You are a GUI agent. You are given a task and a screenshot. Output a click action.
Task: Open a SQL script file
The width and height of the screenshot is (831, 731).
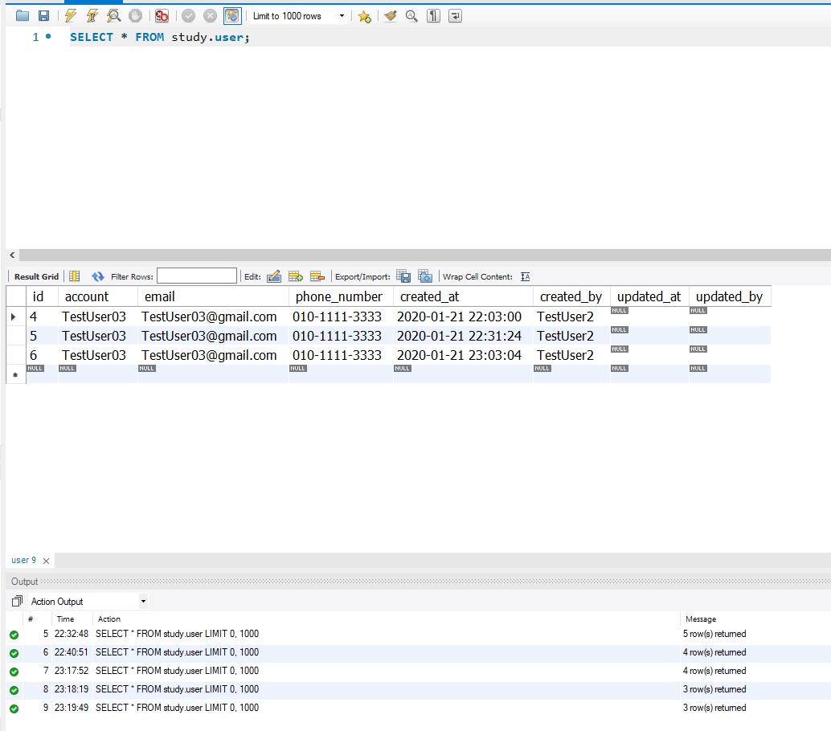coord(23,16)
